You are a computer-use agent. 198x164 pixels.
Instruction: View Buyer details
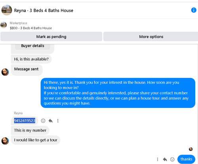[x=32, y=46]
